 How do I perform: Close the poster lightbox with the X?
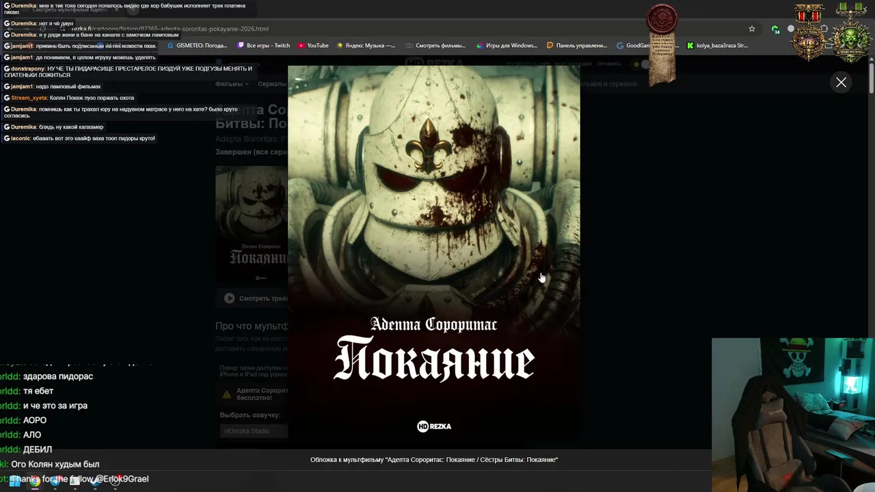[841, 83]
